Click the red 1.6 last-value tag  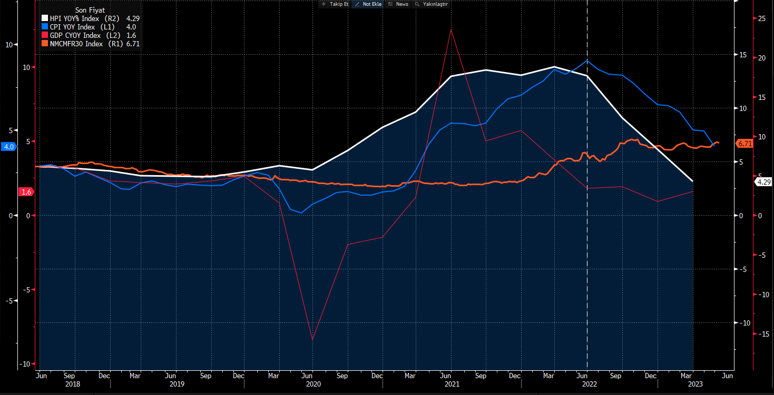click(x=26, y=192)
